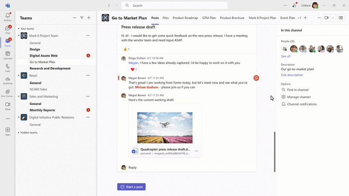Open the Product Brochure tab
This screenshot has height=196, width=349.
[x=232, y=18]
